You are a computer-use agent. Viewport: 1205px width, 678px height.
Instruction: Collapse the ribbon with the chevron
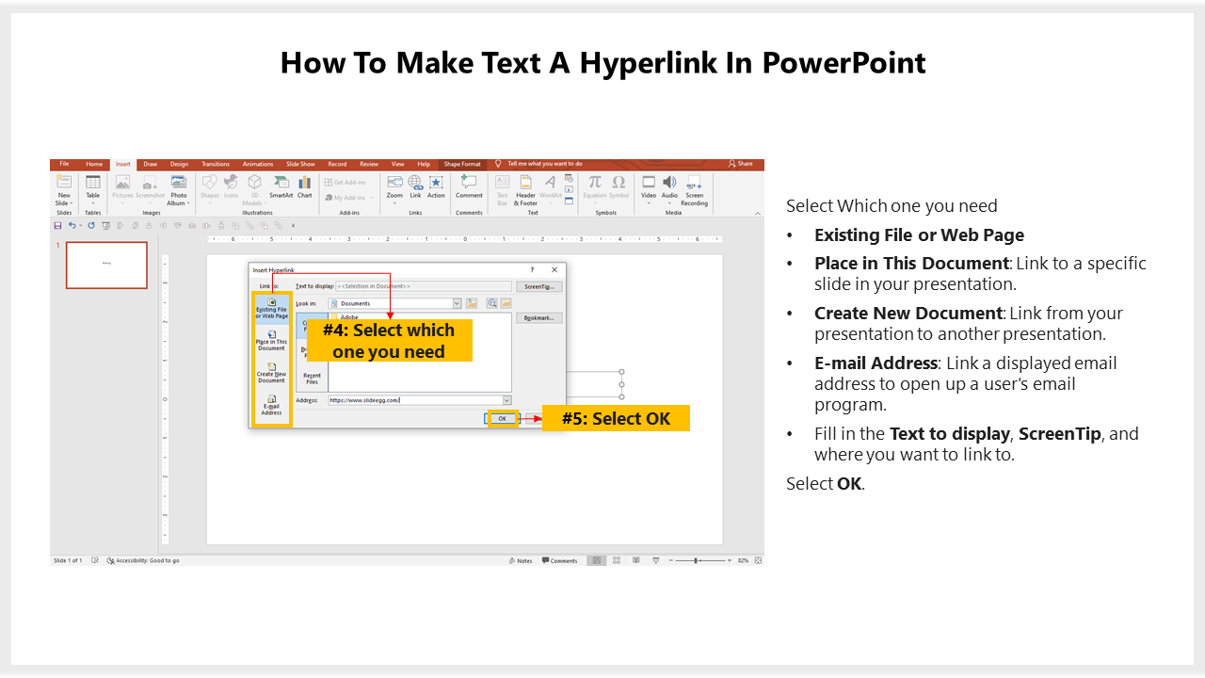click(x=756, y=213)
